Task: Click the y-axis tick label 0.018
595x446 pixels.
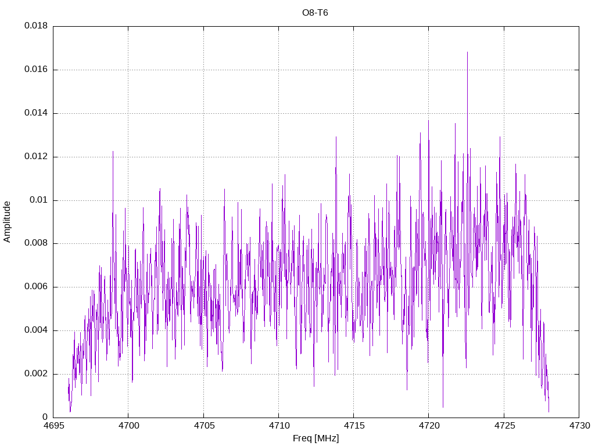Action: coord(36,26)
